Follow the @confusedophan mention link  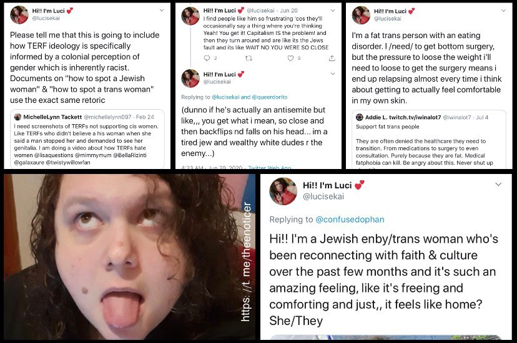coord(350,220)
